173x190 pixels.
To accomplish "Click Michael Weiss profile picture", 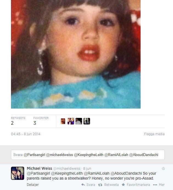I will [x=18, y=173].
